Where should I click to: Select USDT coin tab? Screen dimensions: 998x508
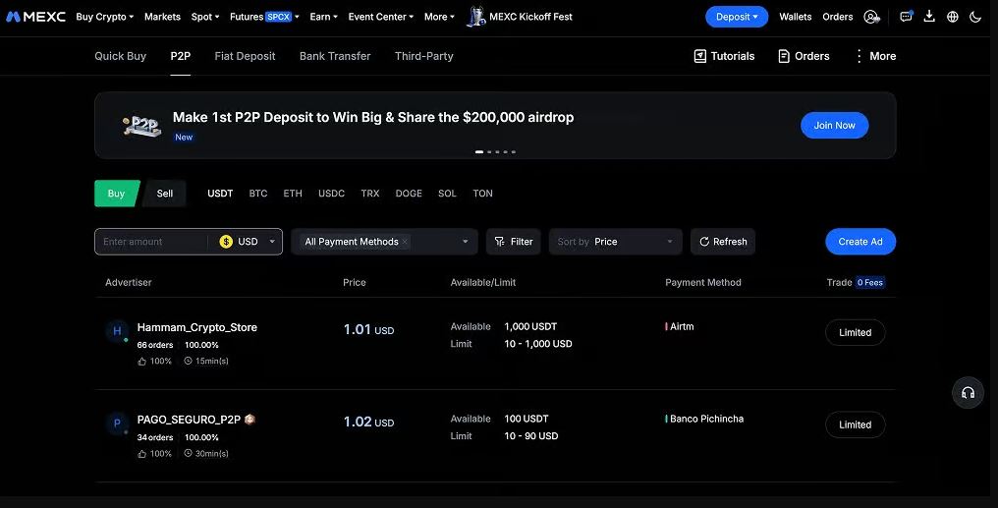[x=220, y=194]
